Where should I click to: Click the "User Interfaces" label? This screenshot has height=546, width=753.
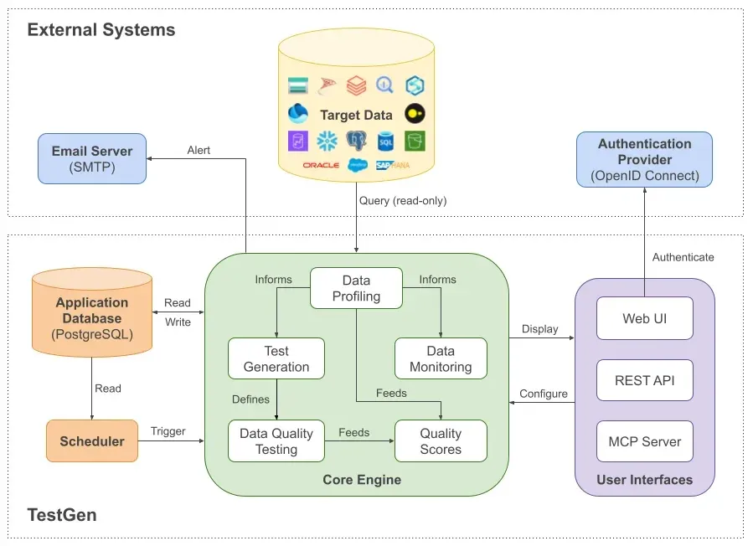click(x=644, y=480)
